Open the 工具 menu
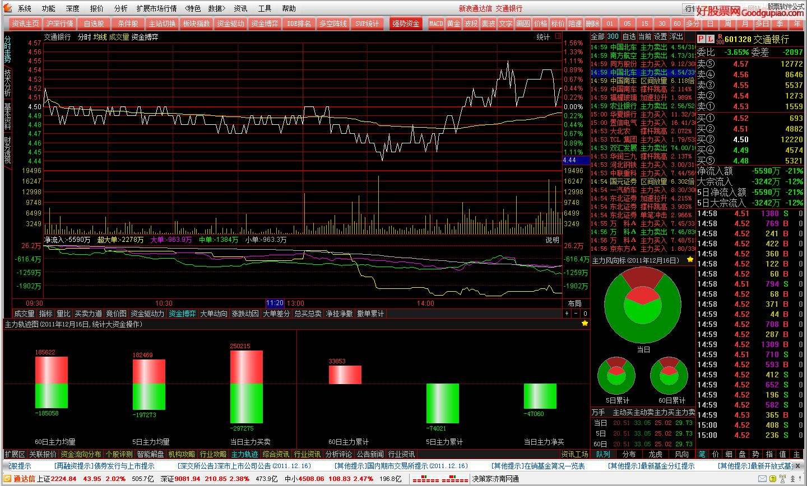The width and height of the screenshot is (807, 486). [x=265, y=8]
